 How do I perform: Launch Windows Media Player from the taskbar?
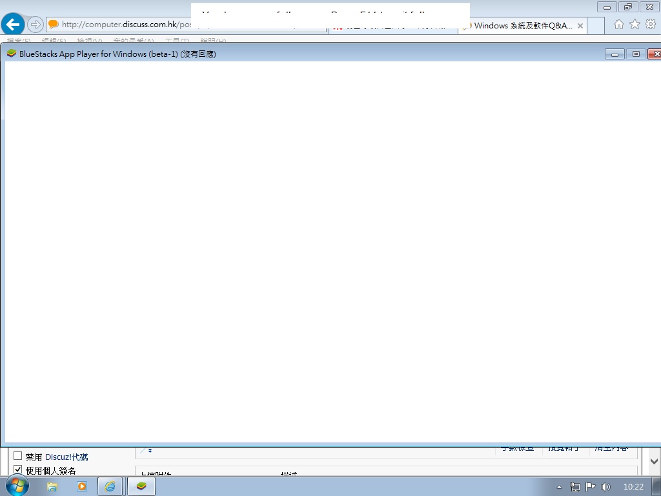pos(82,487)
